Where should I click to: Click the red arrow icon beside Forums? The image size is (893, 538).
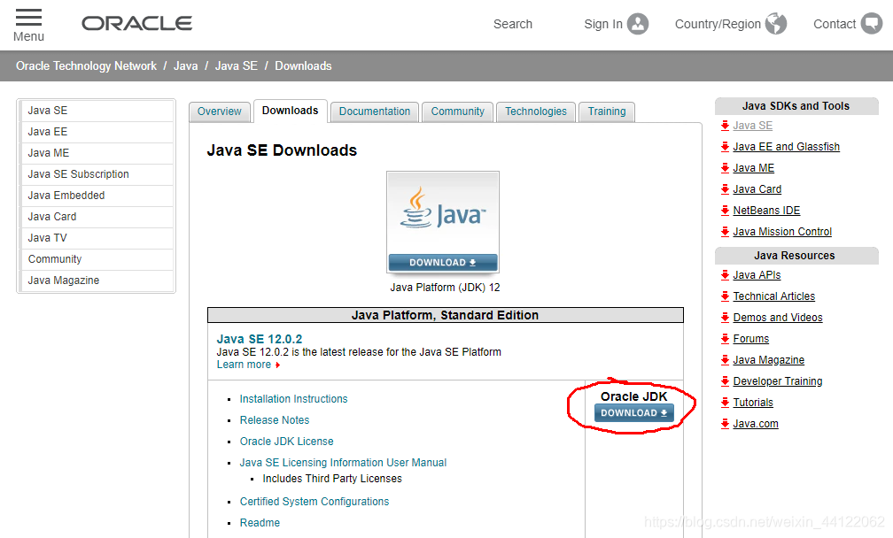[x=725, y=339]
